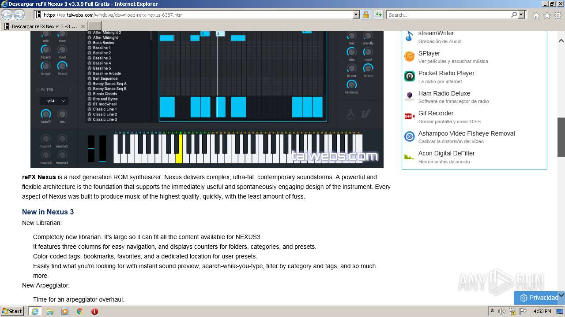Click the browser Forward arrow button
This screenshot has width=565, height=317.
(x=19, y=15)
